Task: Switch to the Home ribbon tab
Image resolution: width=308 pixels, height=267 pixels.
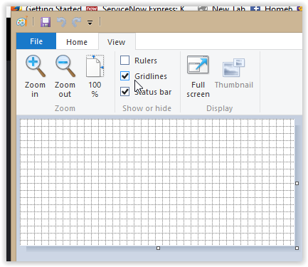Action: pos(77,42)
